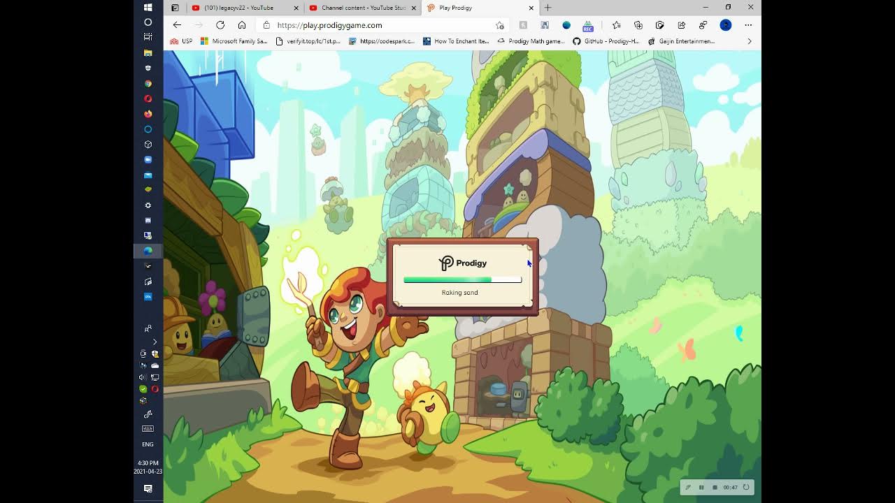Stop the screen recording control
This screenshot has width=895, height=503.
tap(715, 488)
